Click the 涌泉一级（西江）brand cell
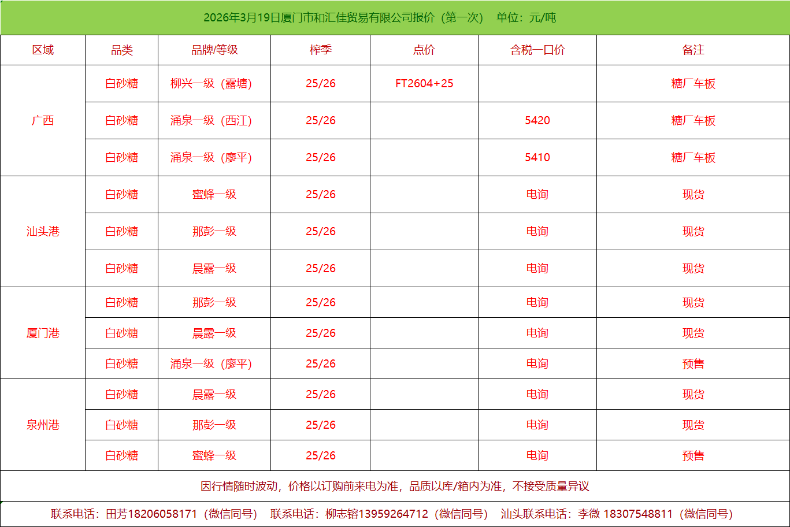This screenshot has height=527, width=790. click(212, 121)
